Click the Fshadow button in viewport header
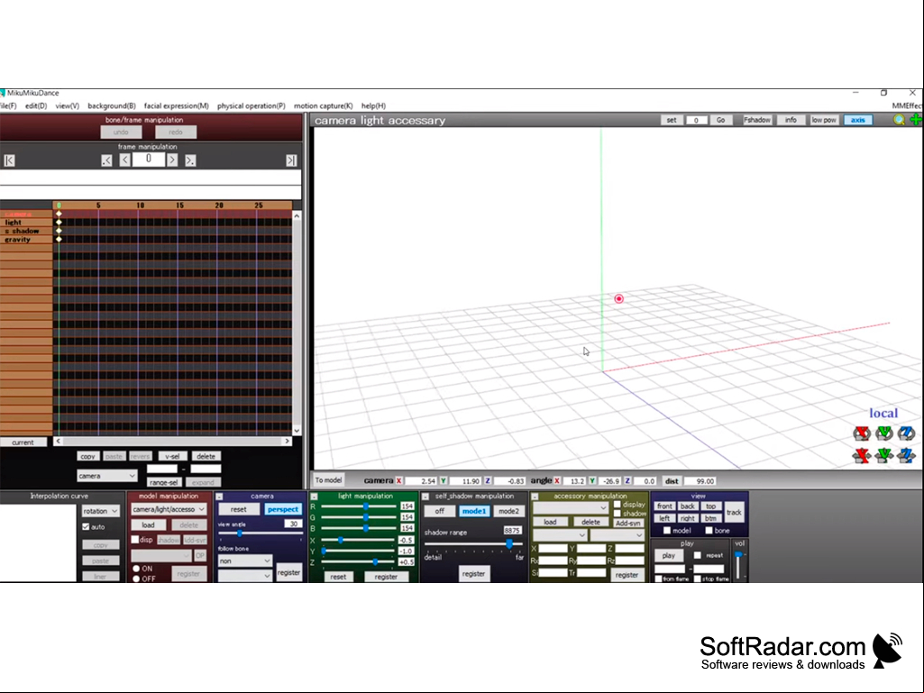 (x=756, y=120)
